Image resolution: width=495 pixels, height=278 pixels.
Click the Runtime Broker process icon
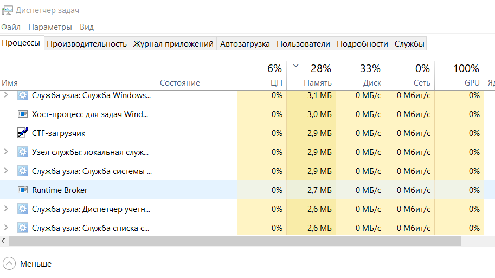22,190
